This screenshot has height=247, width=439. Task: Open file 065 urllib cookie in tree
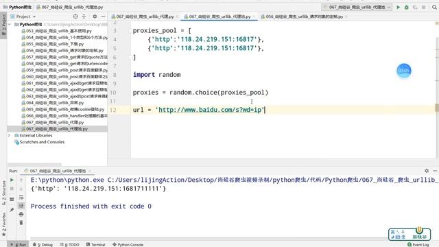click(x=63, y=109)
